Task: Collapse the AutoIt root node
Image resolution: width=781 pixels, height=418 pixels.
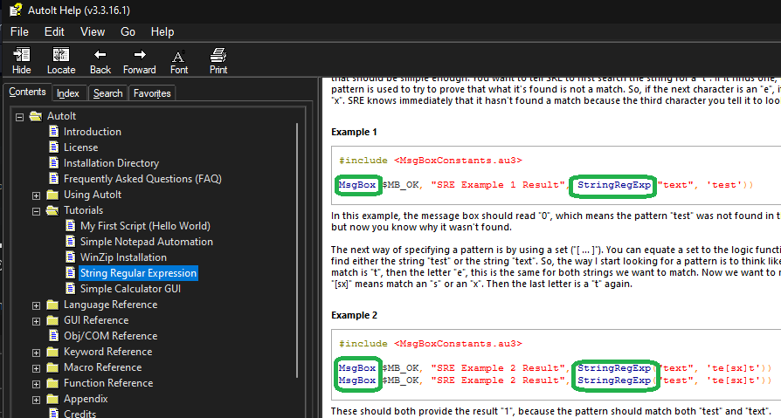Action: click(19, 118)
